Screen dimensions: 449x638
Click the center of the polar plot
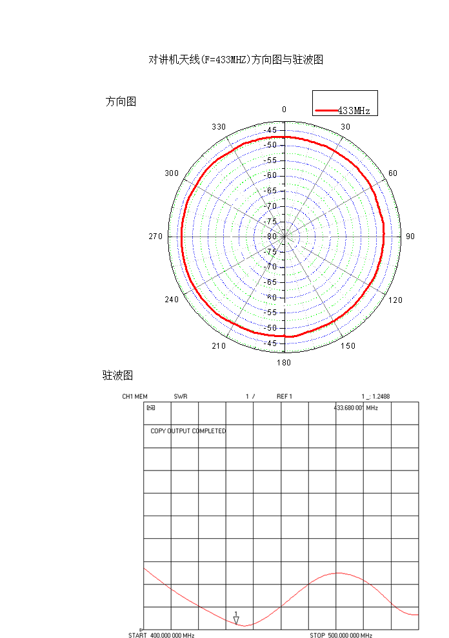click(284, 237)
